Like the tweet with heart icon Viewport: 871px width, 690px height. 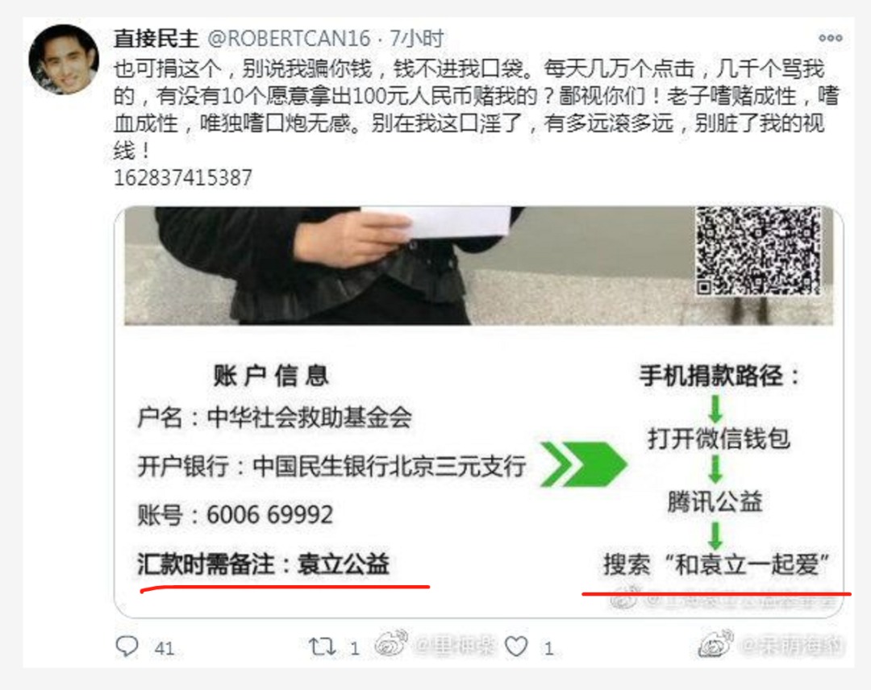coord(516,646)
